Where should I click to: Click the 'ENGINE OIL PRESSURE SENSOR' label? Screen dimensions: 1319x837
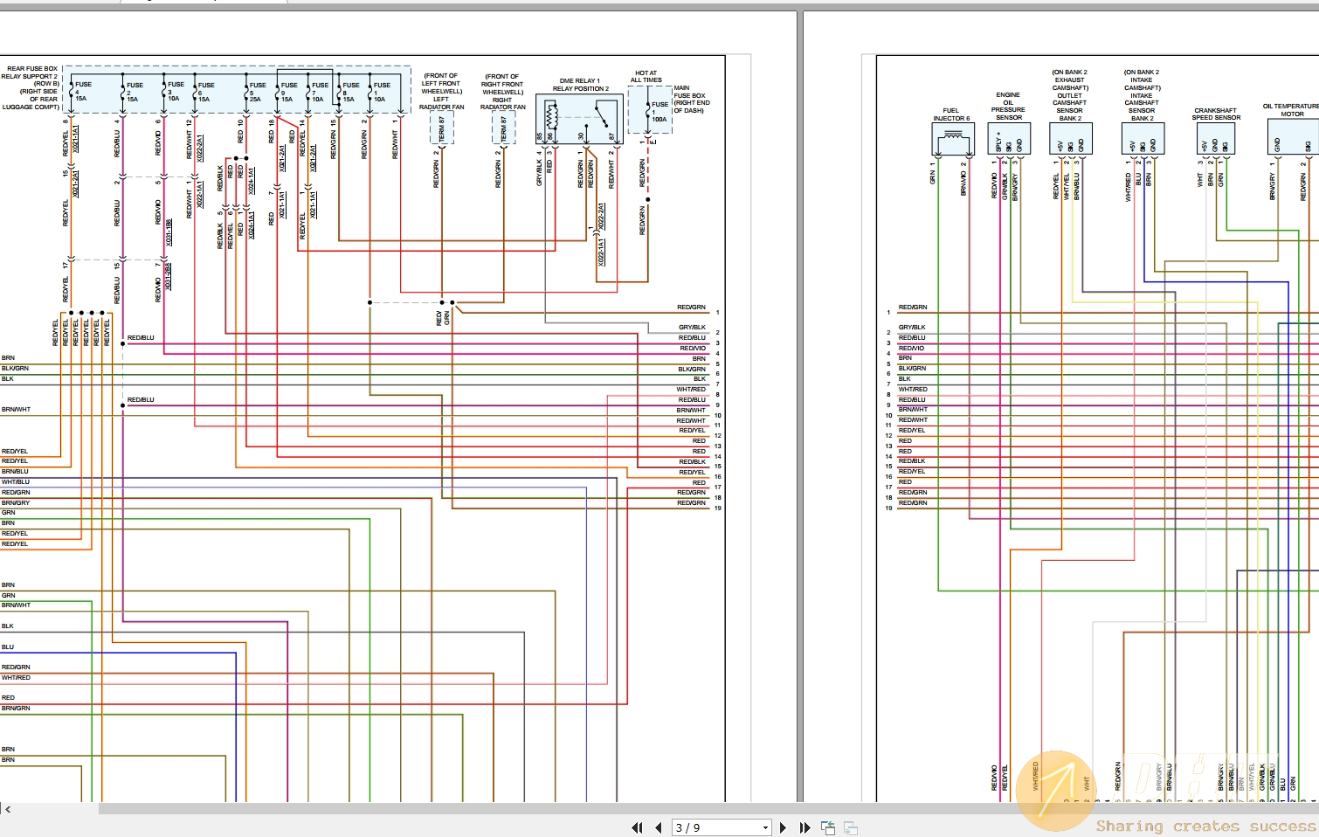[1008, 106]
